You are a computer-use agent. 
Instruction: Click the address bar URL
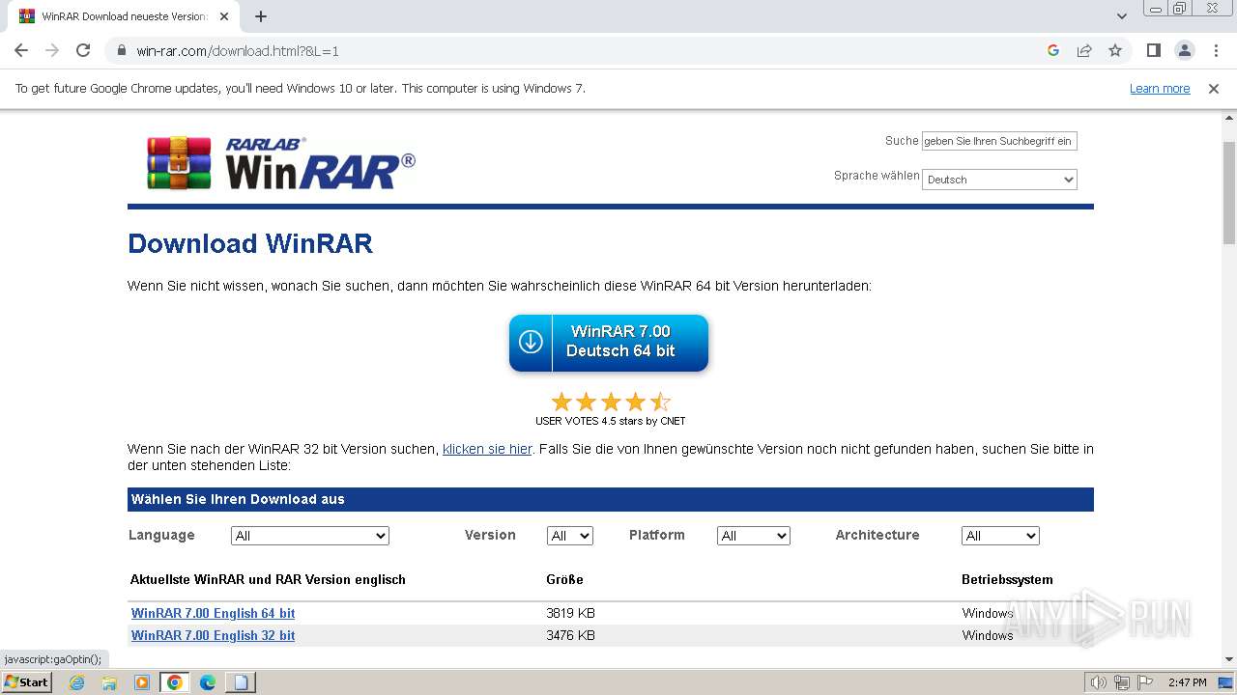[x=238, y=50]
